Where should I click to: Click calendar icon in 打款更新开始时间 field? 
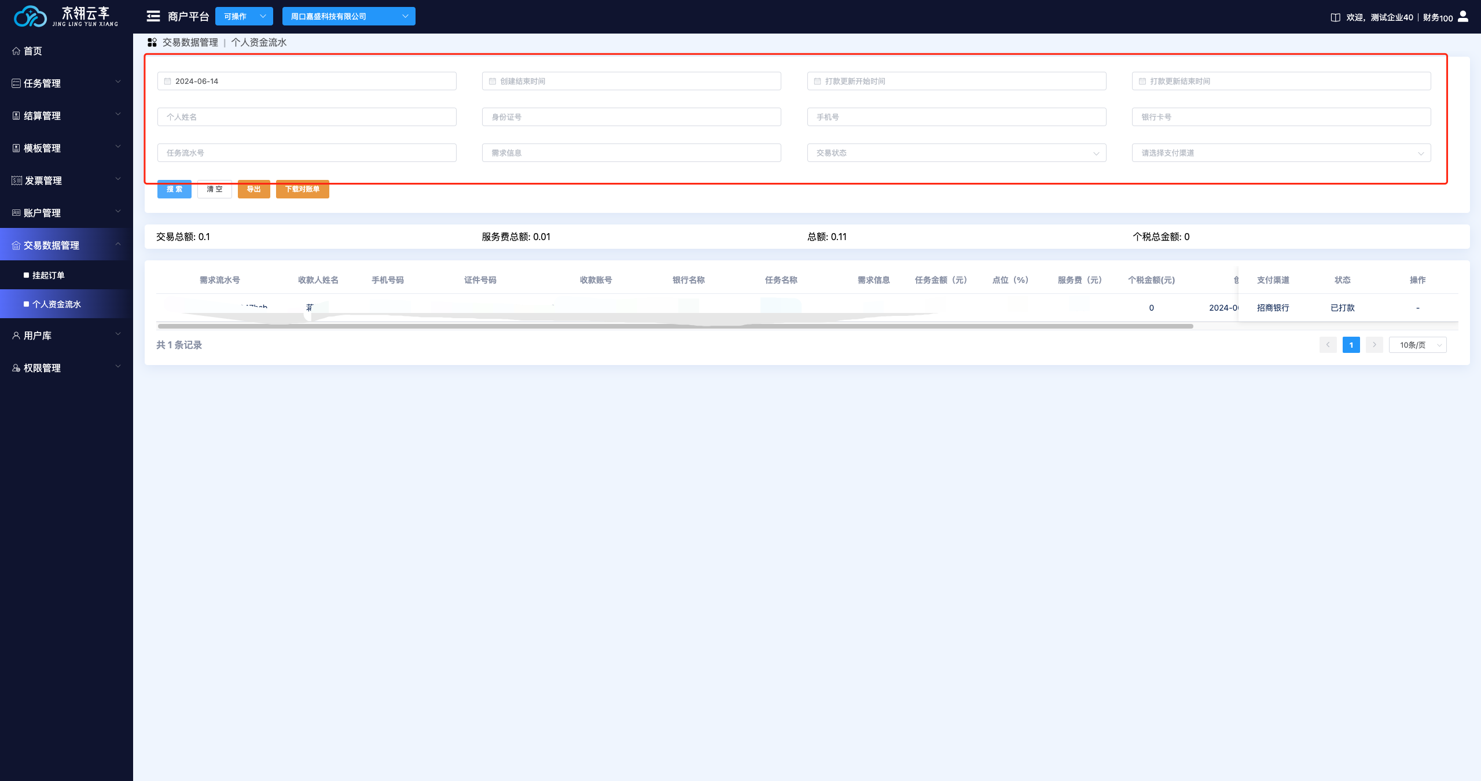[x=817, y=81]
